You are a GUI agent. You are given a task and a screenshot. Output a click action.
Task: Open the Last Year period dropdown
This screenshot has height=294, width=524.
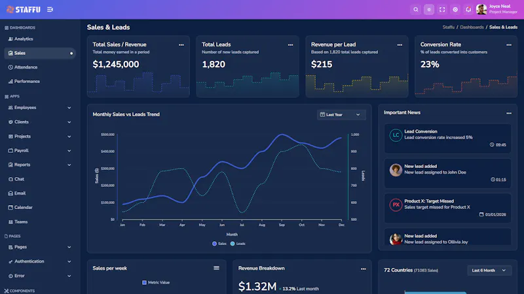tap(341, 115)
